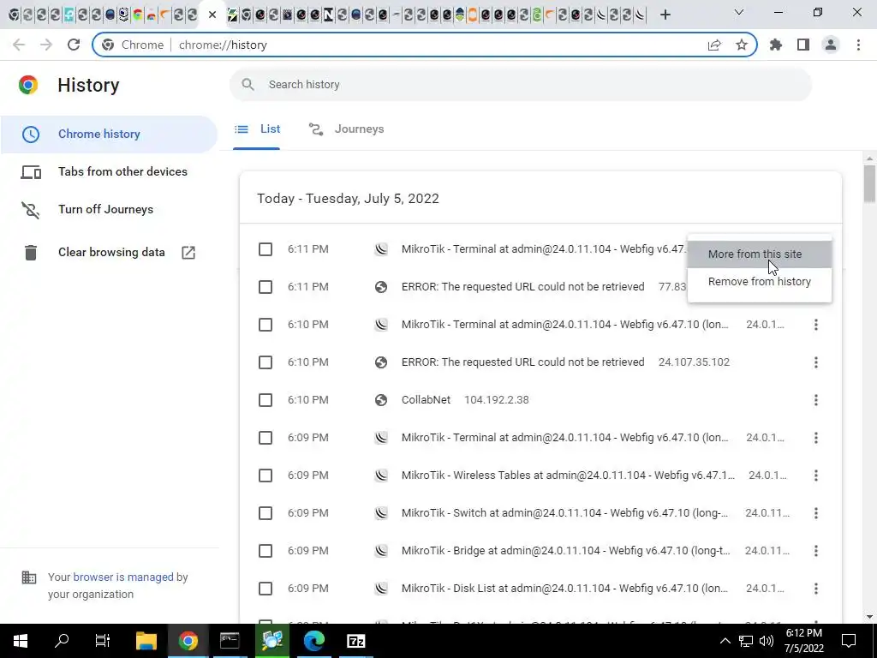Screen dimensions: 877x658
Task: Open MikroTik Bridge history link
Action: 566,551
